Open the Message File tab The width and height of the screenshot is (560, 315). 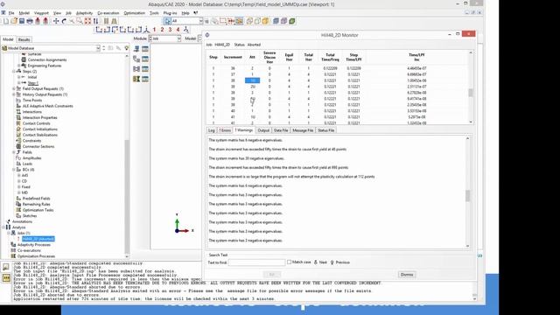click(303, 130)
